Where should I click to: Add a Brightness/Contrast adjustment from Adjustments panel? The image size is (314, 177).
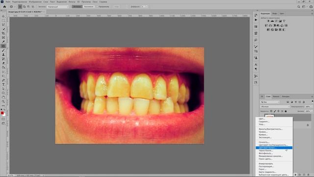click(268, 21)
